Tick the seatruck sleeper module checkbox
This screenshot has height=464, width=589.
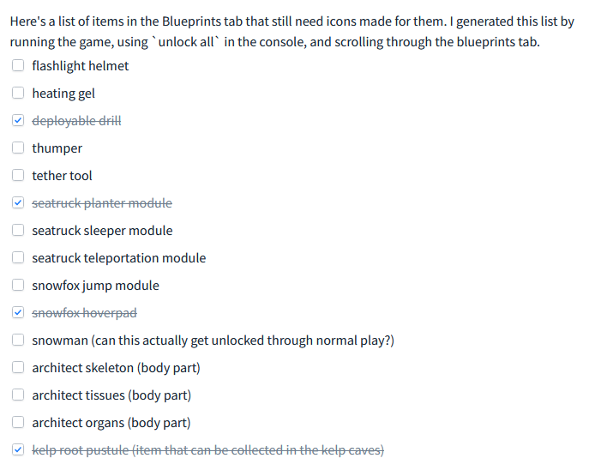coord(18,230)
